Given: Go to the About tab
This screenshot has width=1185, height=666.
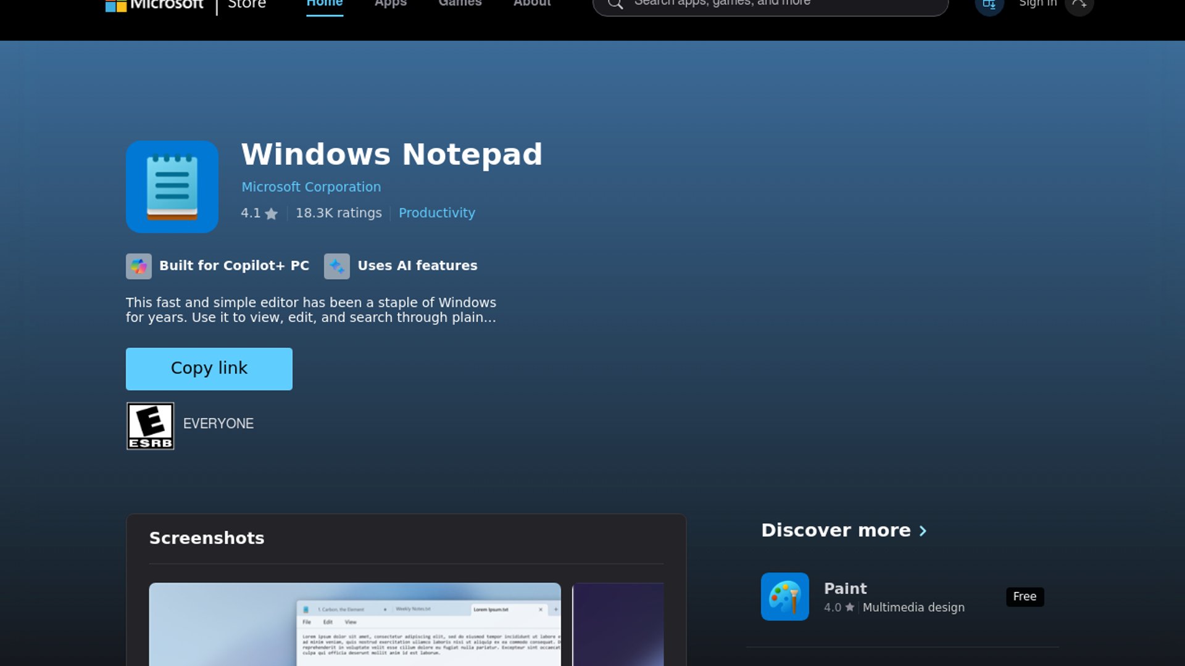Looking at the screenshot, I should coord(532,4).
